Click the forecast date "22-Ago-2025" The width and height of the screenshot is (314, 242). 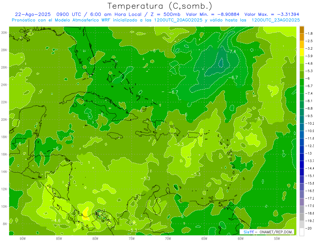tap(32, 14)
